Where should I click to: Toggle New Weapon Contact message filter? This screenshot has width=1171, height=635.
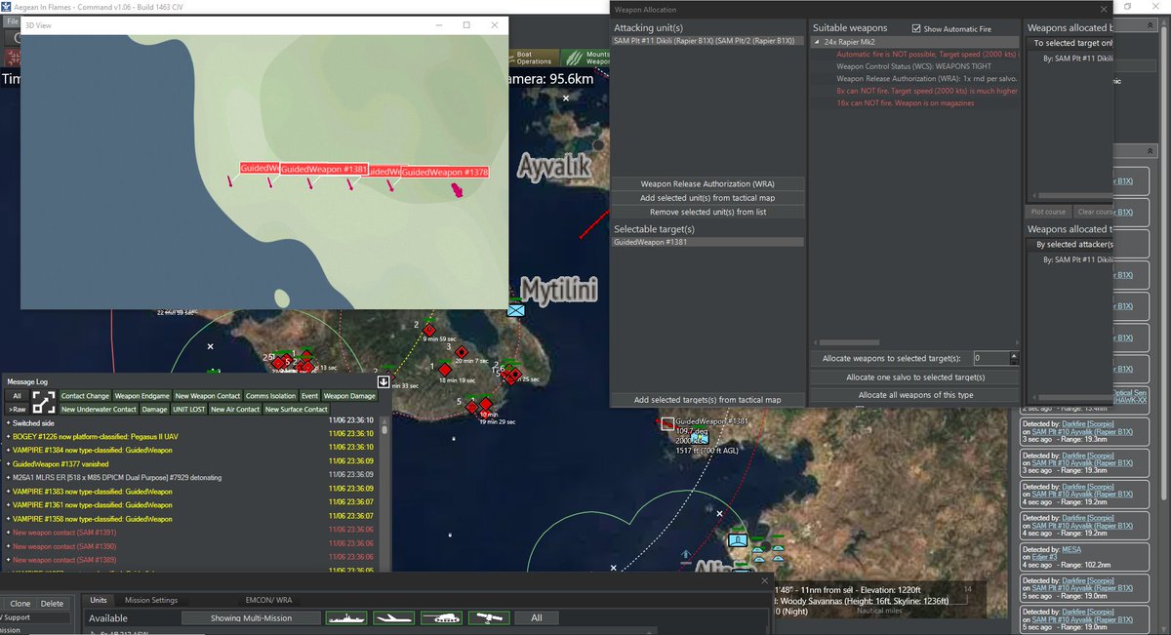[208, 396]
